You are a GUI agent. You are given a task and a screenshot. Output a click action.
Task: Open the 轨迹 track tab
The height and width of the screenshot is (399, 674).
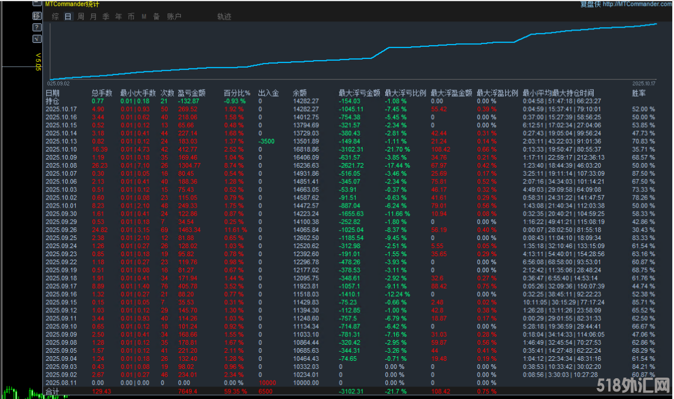pos(224,17)
